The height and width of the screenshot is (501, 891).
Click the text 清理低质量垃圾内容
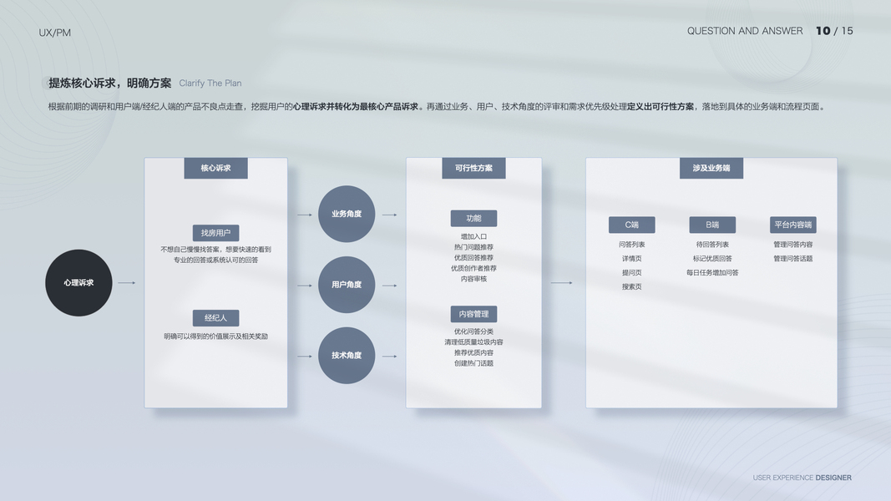click(474, 342)
